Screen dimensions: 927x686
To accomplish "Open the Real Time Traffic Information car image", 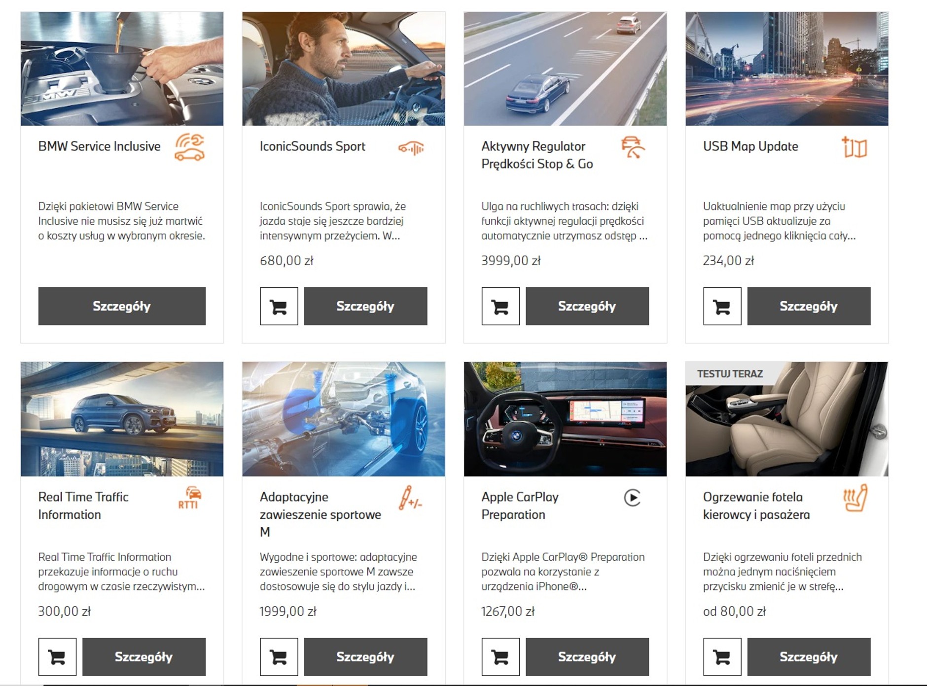I will click(x=122, y=419).
